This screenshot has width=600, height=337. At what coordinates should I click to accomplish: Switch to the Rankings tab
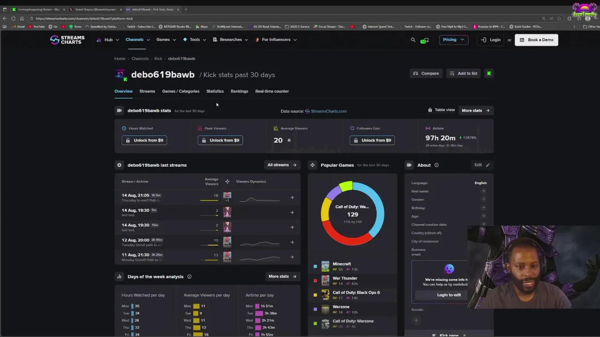click(x=240, y=91)
